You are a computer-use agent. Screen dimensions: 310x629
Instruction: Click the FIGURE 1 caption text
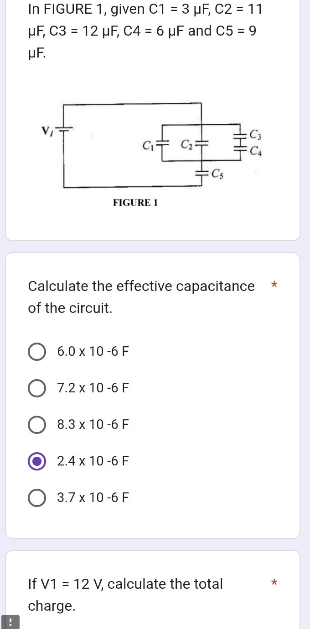135,203
